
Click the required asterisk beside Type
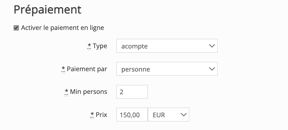(x=89, y=45)
